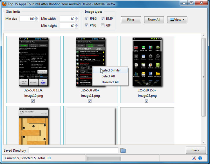The image size is (210, 164).
Task: Click the Save button
Action: tap(196, 150)
